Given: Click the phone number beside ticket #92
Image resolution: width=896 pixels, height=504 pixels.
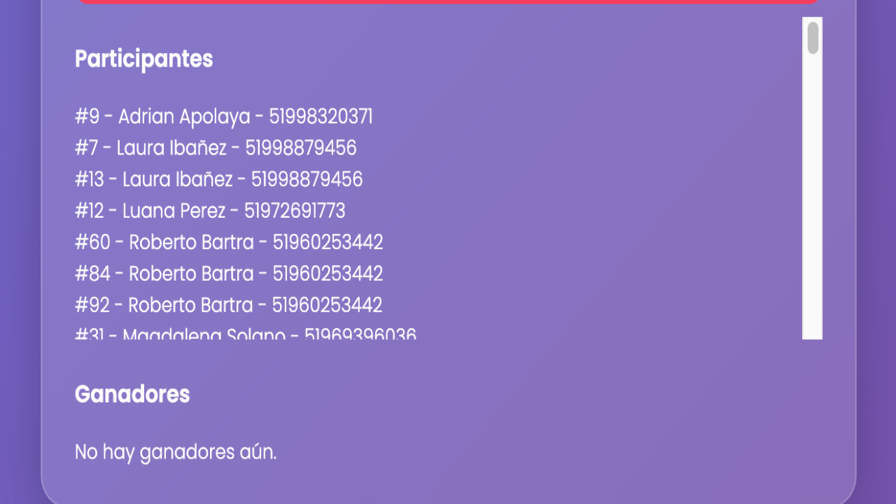Looking at the screenshot, I should coord(327,304).
